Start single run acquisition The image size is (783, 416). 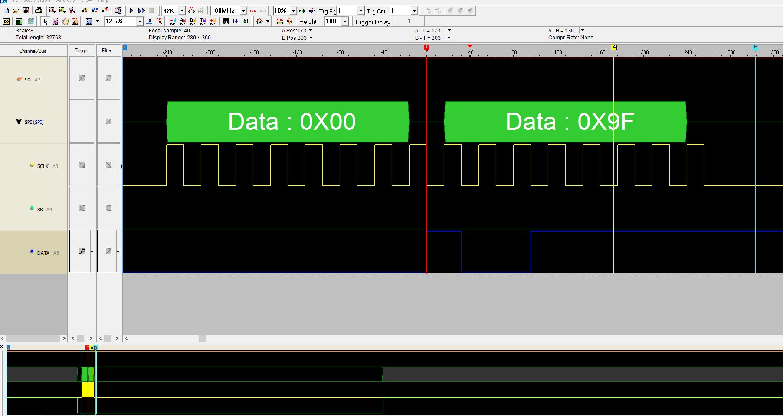coord(131,10)
